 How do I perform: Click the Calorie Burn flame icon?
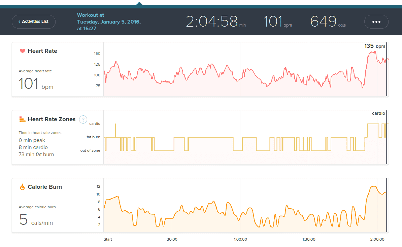[x=23, y=187]
